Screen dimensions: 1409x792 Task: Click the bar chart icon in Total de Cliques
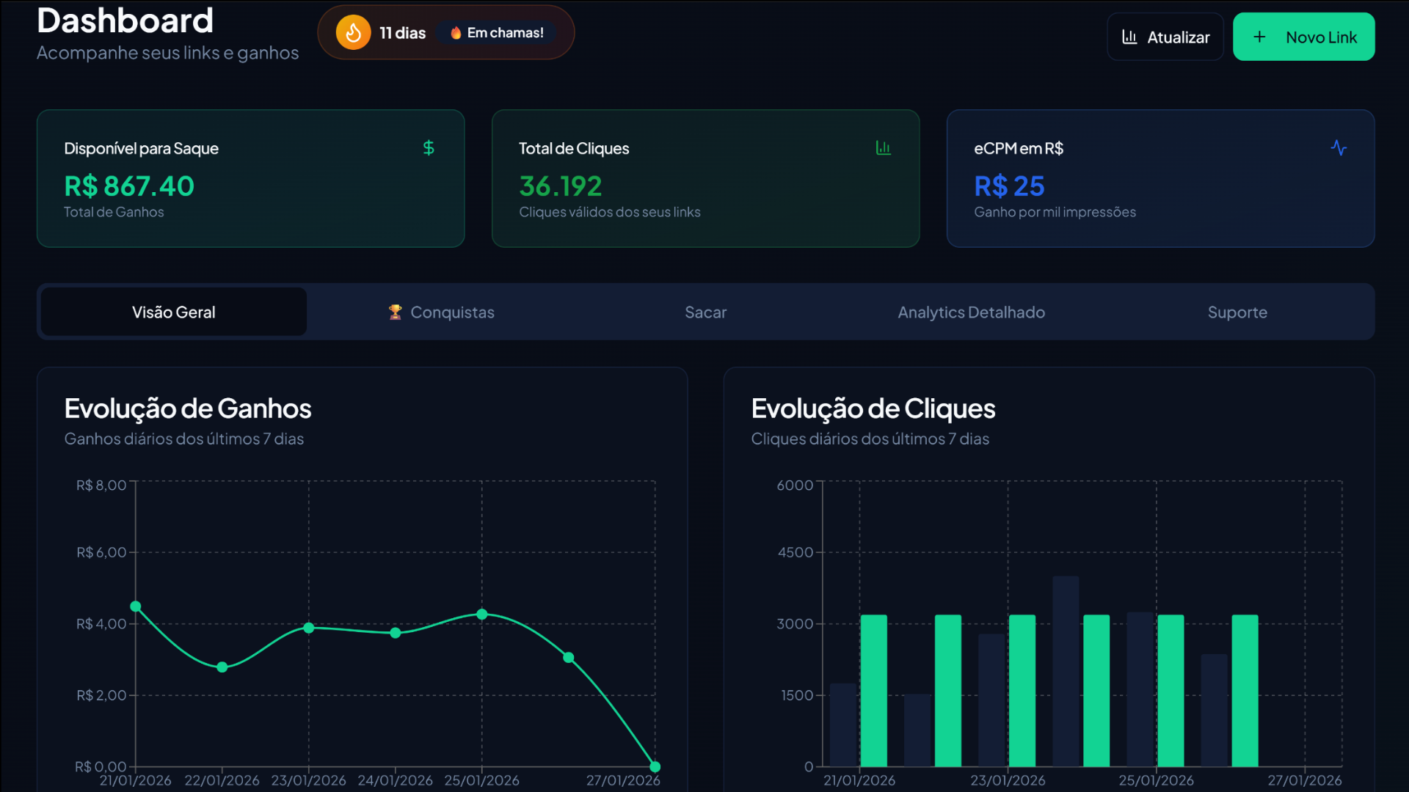883,148
